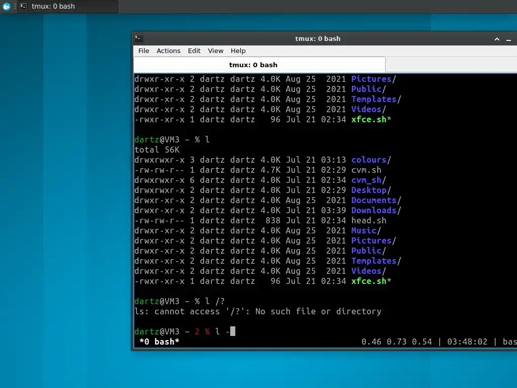
Task: Click the '*0 bash*' tmux status window entry
Action: click(159, 342)
